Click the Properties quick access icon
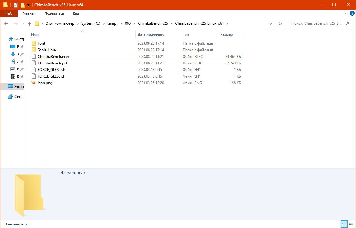Screen dimensions: 356x228 coord(15,5)
